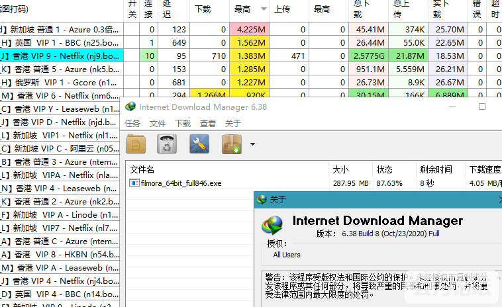Image resolution: width=502 pixels, height=307 pixels.
Task: Click the recycle bin delete icon in IDM toolbar
Action: click(x=167, y=144)
